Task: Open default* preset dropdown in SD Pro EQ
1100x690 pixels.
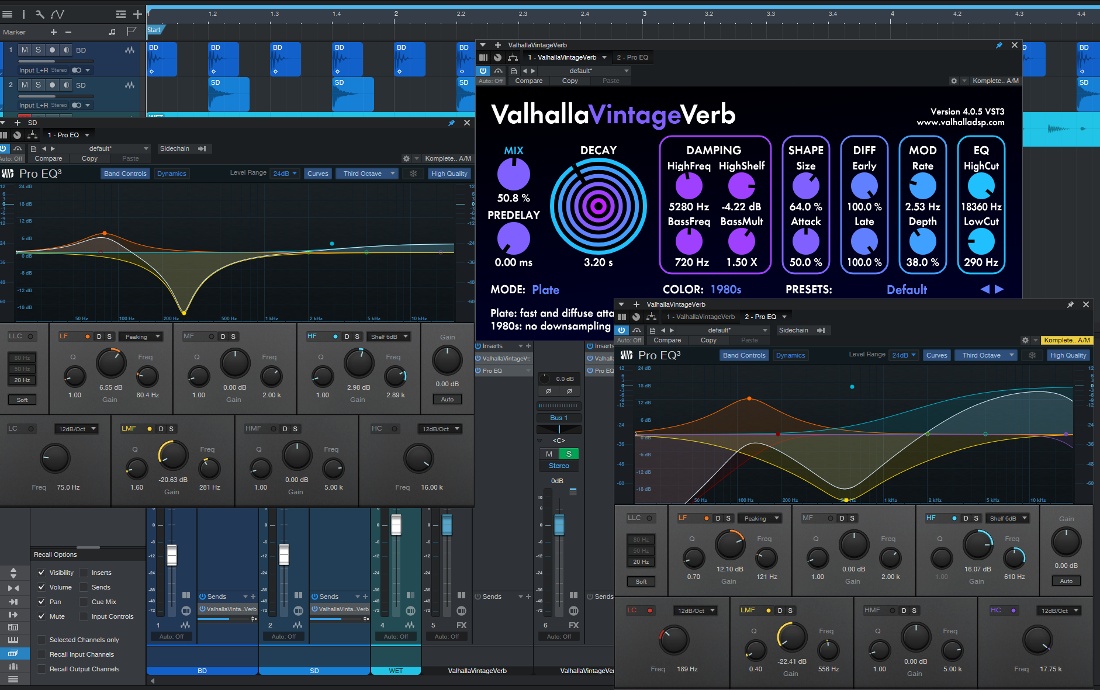Action: tap(103, 148)
